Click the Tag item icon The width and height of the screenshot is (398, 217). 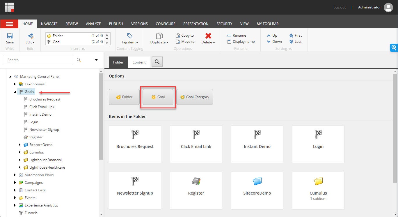click(130, 36)
